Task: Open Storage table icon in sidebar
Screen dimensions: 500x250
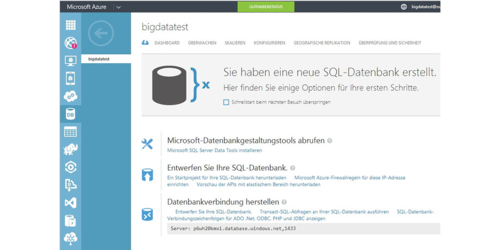Action: click(x=70, y=132)
